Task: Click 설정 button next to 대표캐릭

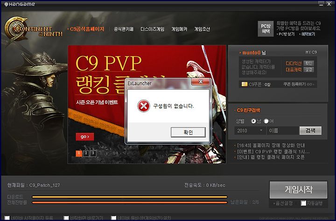Action: 308,69
